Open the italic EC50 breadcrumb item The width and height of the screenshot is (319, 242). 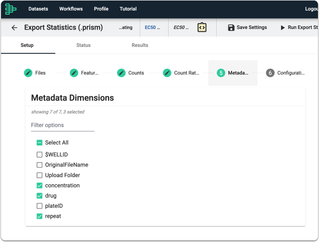click(x=181, y=27)
